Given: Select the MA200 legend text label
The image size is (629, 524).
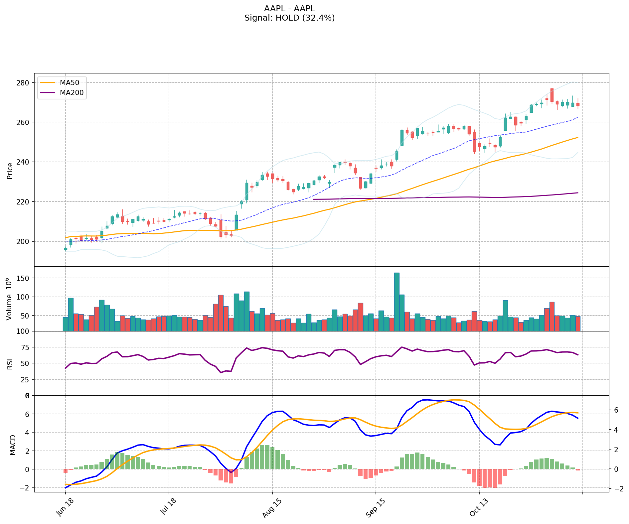Looking at the screenshot, I should [72, 93].
